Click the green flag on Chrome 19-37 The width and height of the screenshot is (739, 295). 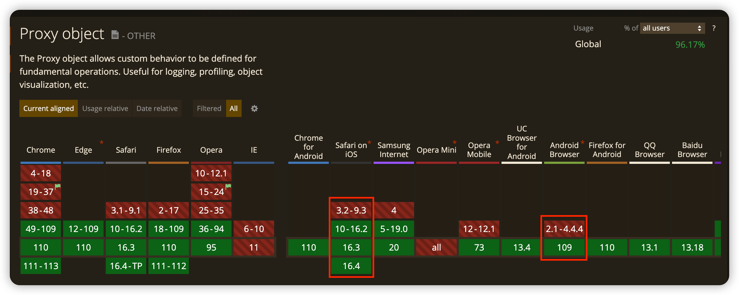click(x=58, y=186)
